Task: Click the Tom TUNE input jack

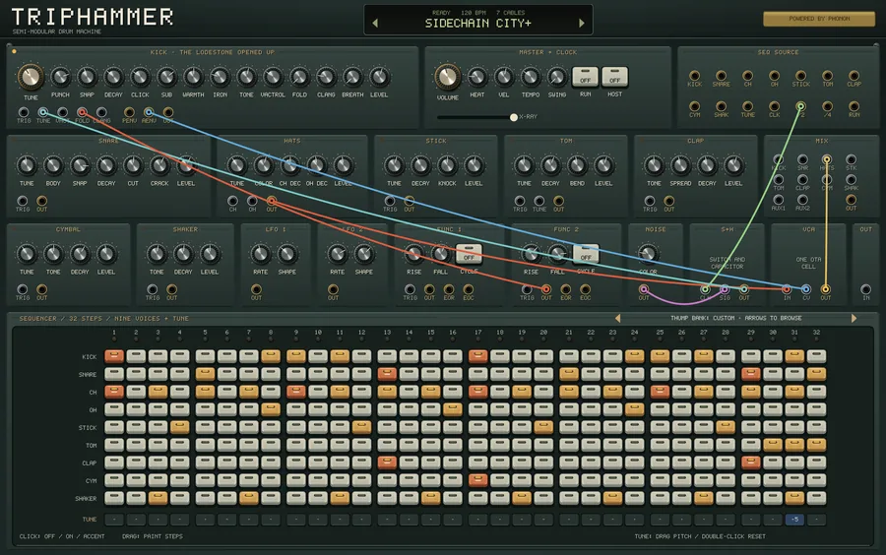Action: pos(539,201)
